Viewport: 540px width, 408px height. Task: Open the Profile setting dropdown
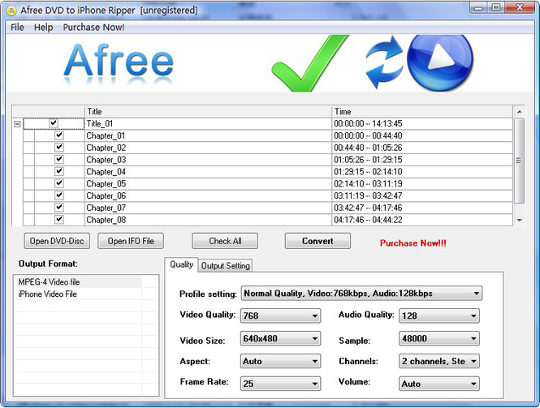(x=361, y=294)
